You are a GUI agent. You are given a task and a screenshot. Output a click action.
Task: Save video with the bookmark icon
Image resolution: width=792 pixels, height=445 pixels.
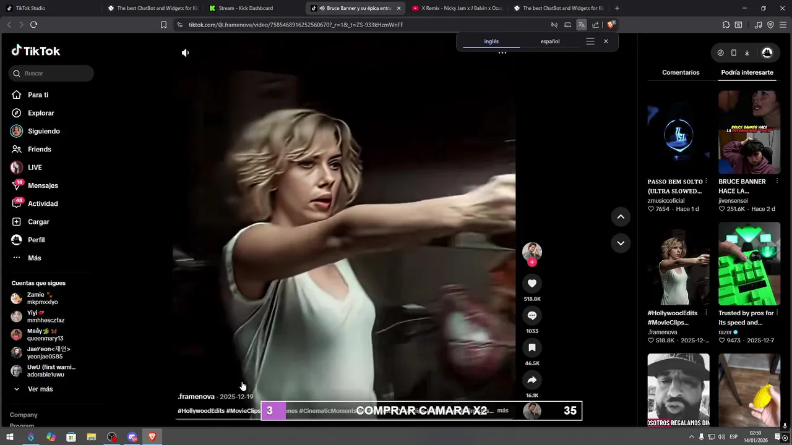coord(532,347)
